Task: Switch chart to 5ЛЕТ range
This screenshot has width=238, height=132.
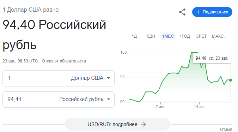Action: click(x=201, y=36)
